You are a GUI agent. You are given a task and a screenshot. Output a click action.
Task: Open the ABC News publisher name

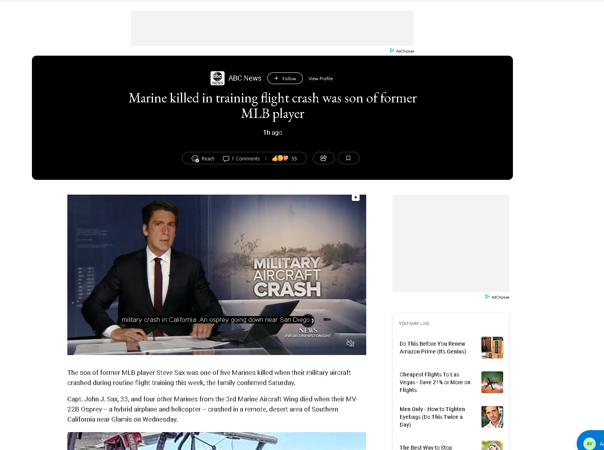click(245, 78)
